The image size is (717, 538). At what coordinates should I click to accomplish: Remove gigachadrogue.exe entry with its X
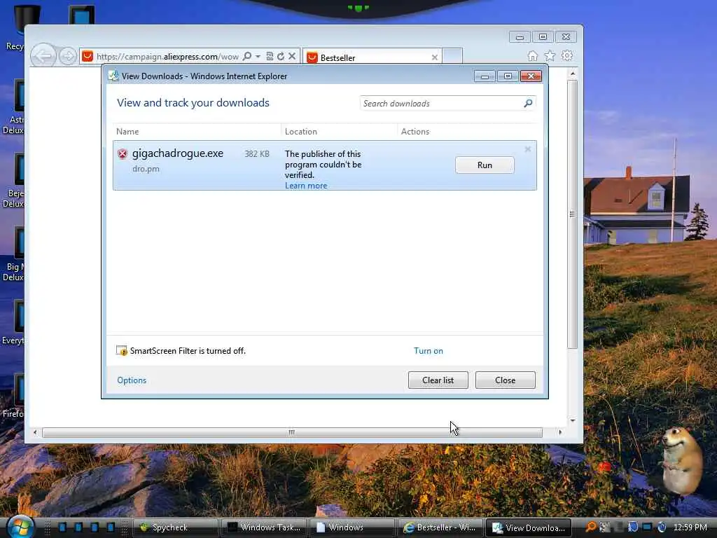(528, 149)
